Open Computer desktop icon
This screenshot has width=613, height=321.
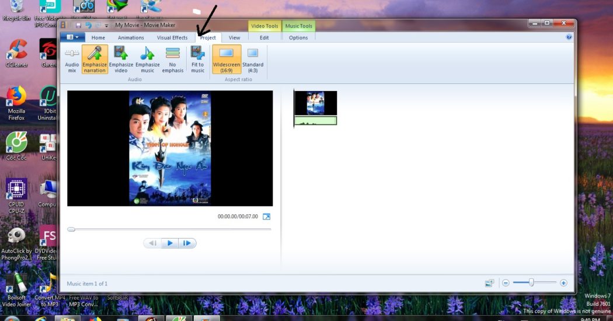click(x=48, y=194)
